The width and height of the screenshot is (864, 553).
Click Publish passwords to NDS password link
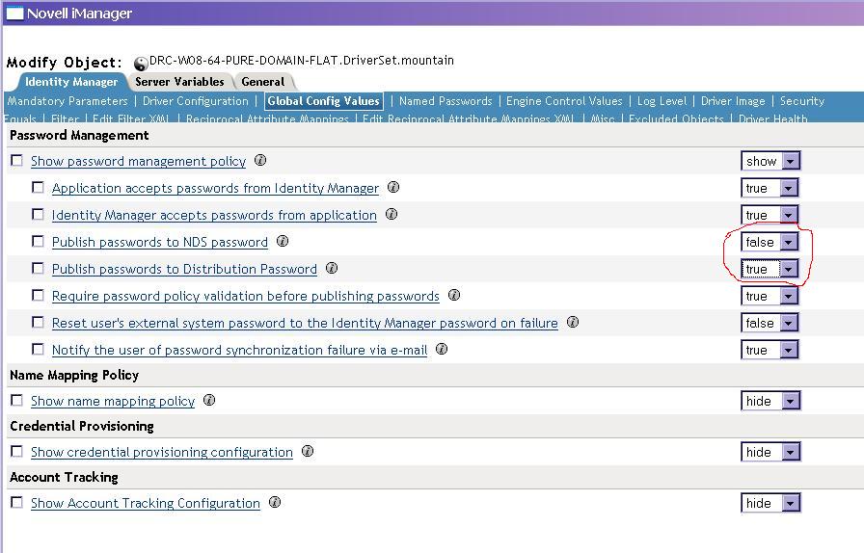pyautogui.click(x=160, y=243)
